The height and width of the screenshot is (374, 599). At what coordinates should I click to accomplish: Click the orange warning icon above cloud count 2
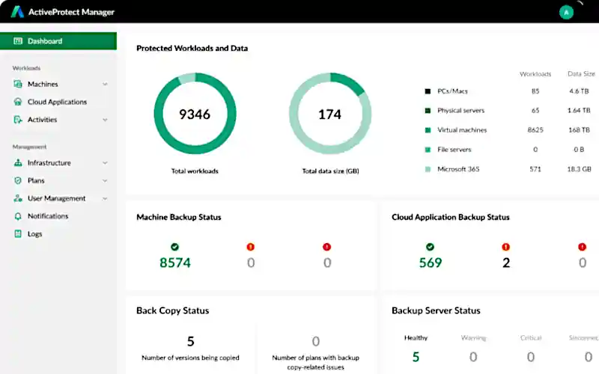coord(506,247)
